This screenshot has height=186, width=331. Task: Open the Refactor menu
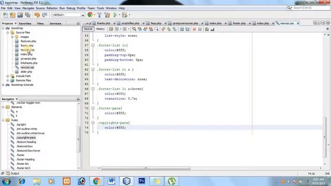click(x=52, y=8)
